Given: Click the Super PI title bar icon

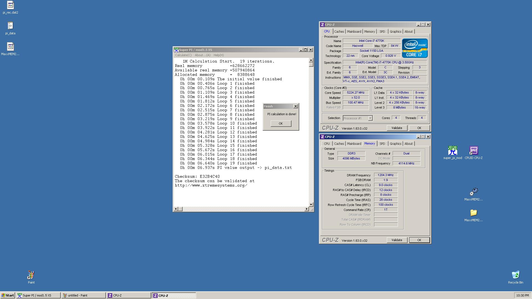Looking at the screenshot, I should [x=176, y=50].
